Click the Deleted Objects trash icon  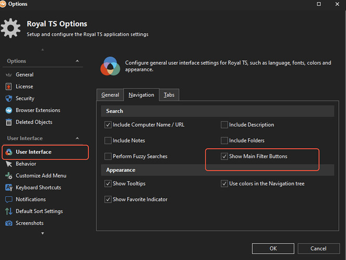pos(9,122)
